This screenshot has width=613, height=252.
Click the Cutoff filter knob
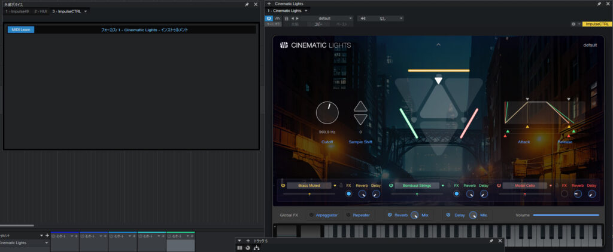coord(327,112)
